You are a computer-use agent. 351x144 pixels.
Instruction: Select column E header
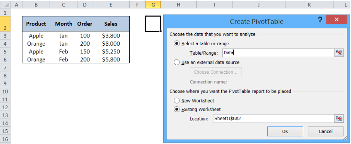pos(111,4)
